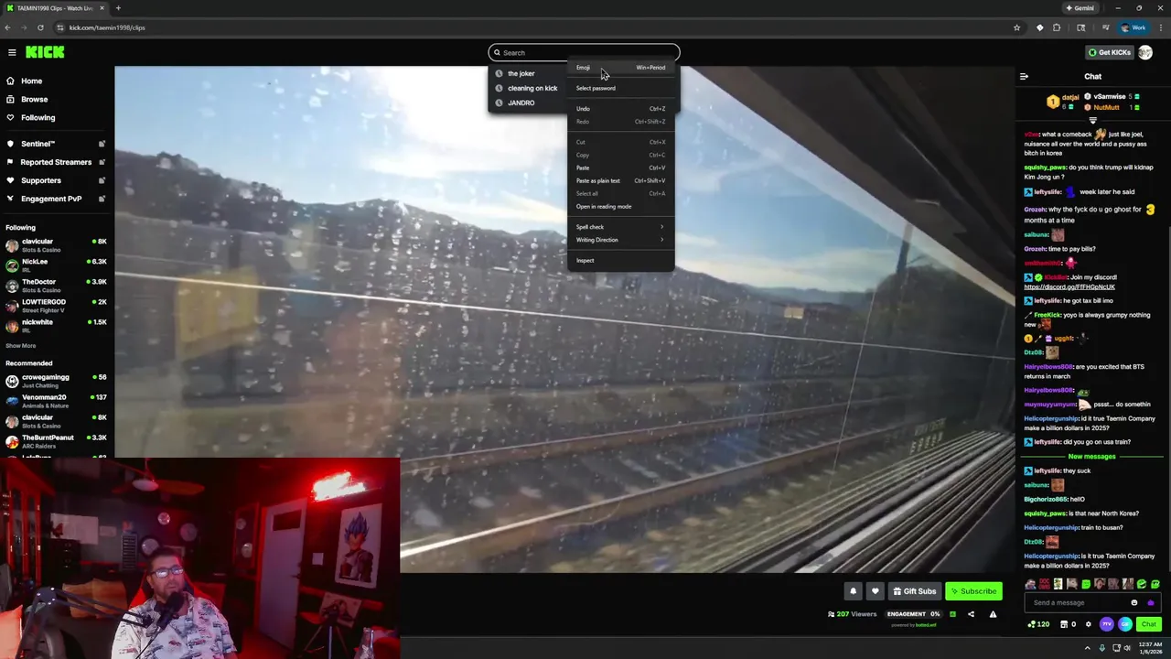Open LOWTIERGOD channel in Following list
The width and height of the screenshot is (1171, 659).
coord(57,305)
